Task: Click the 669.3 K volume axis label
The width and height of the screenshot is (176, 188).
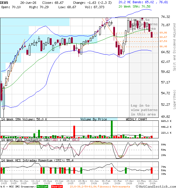Action: [x=166, y=121]
